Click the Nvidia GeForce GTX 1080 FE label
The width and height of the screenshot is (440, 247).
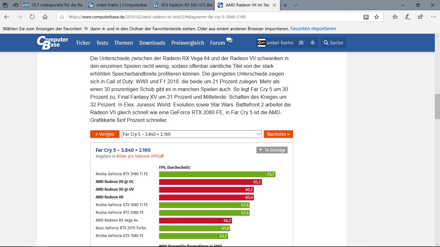(120, 236)
